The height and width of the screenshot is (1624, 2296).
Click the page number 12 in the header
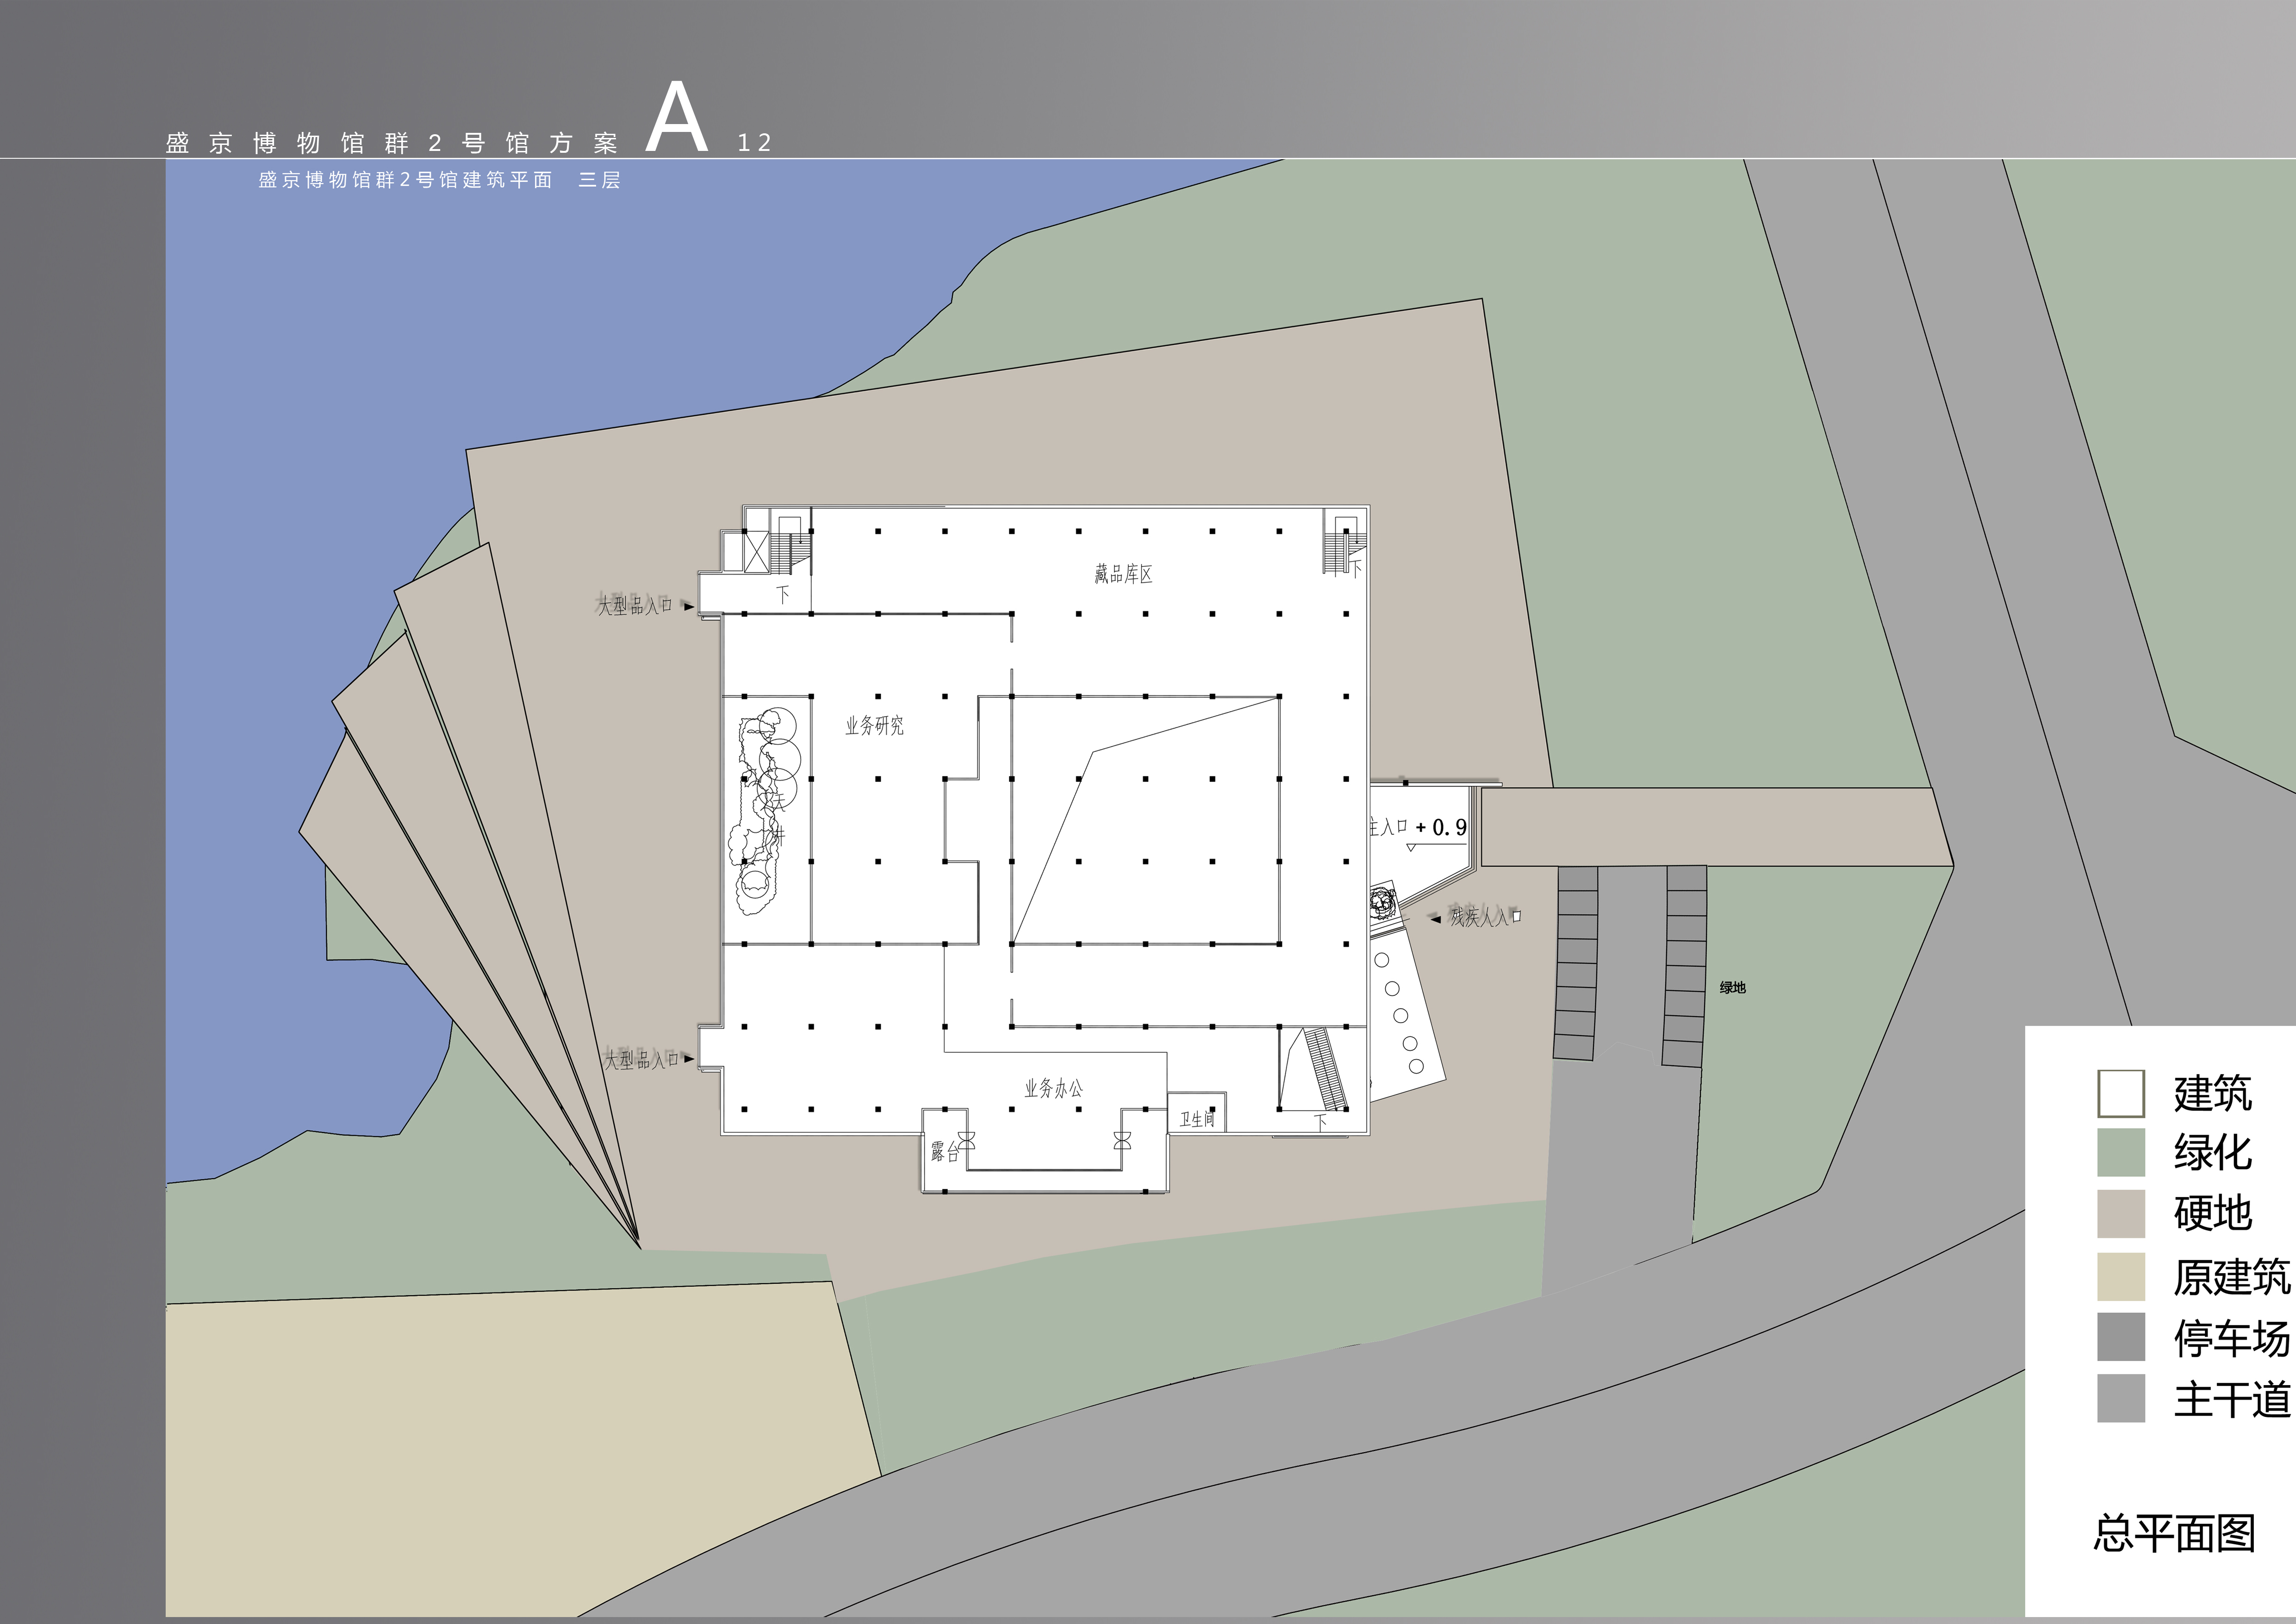754,143
